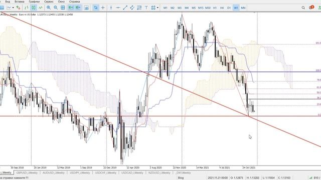Toggle chart shift from the right border

78,8
